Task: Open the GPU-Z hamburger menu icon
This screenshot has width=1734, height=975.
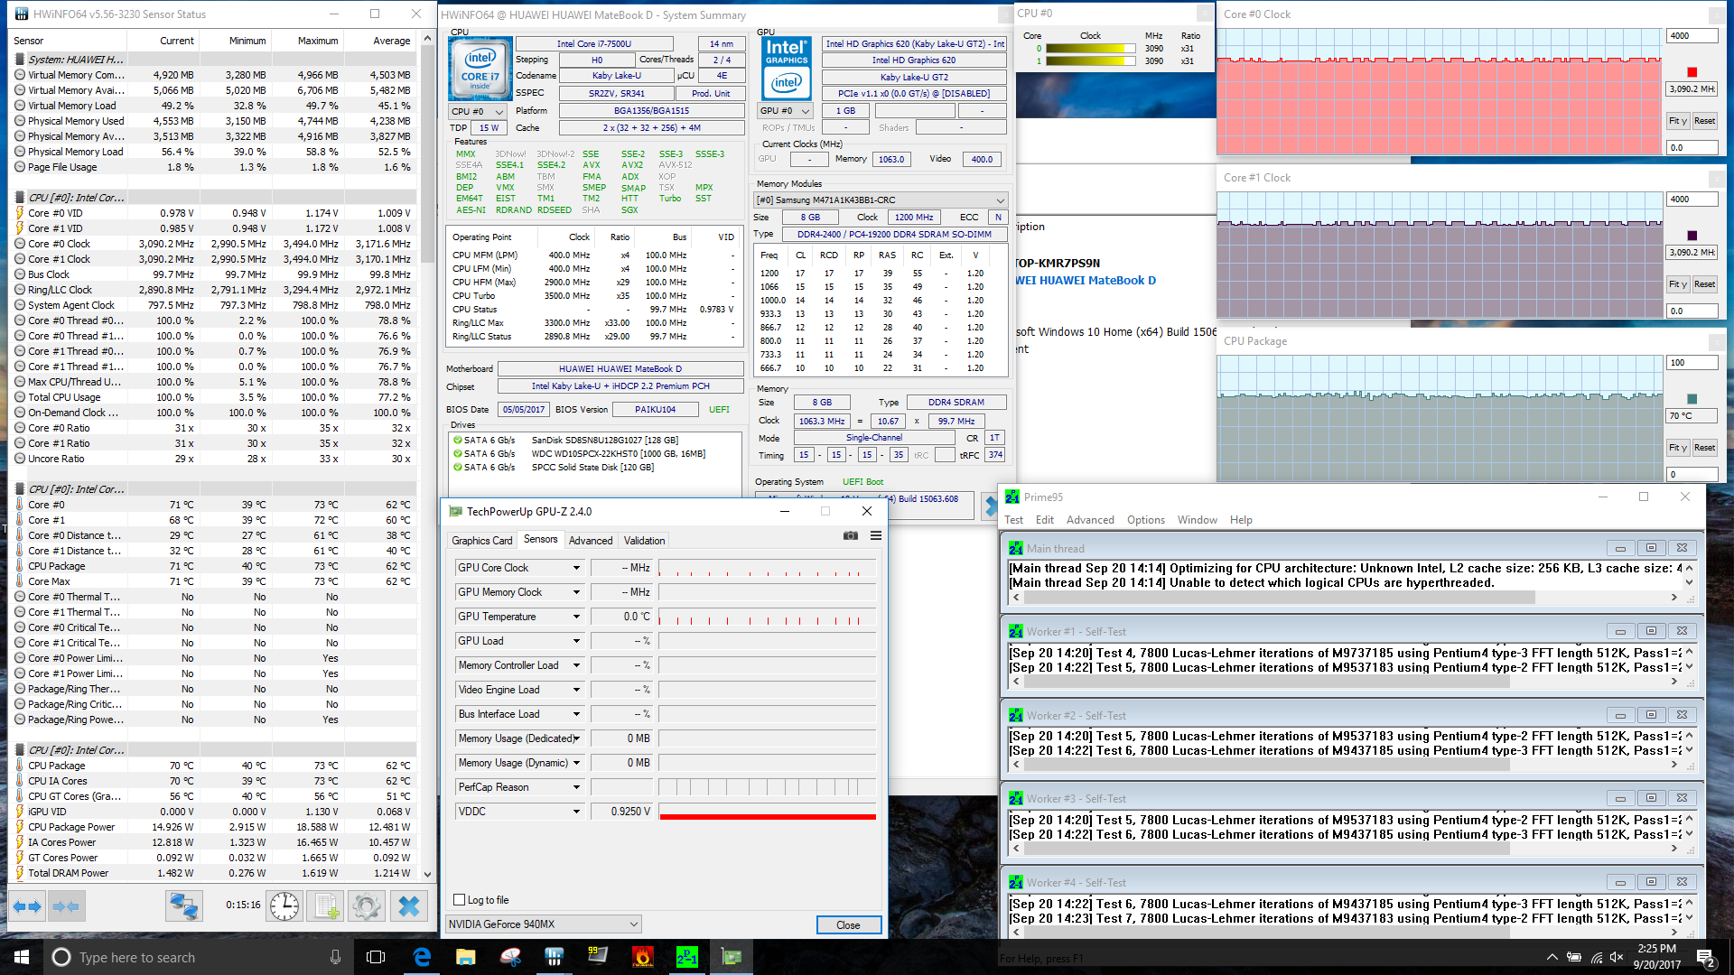Action: (x=875, y=535)
